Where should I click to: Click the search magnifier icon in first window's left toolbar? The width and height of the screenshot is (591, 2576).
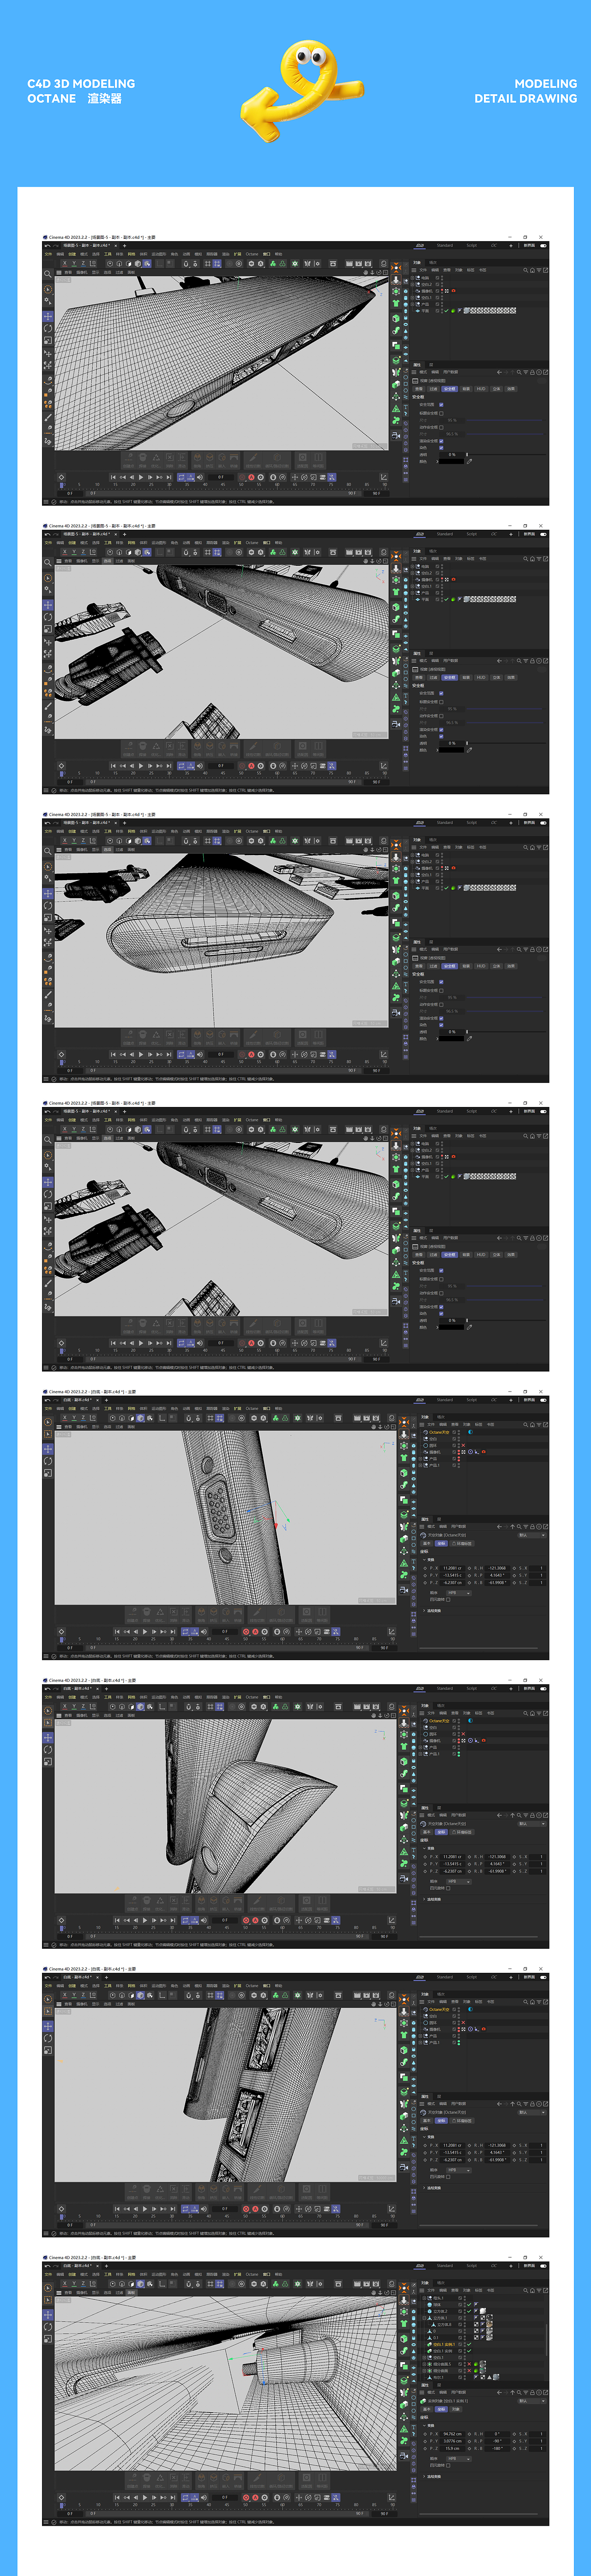(47, 274)
